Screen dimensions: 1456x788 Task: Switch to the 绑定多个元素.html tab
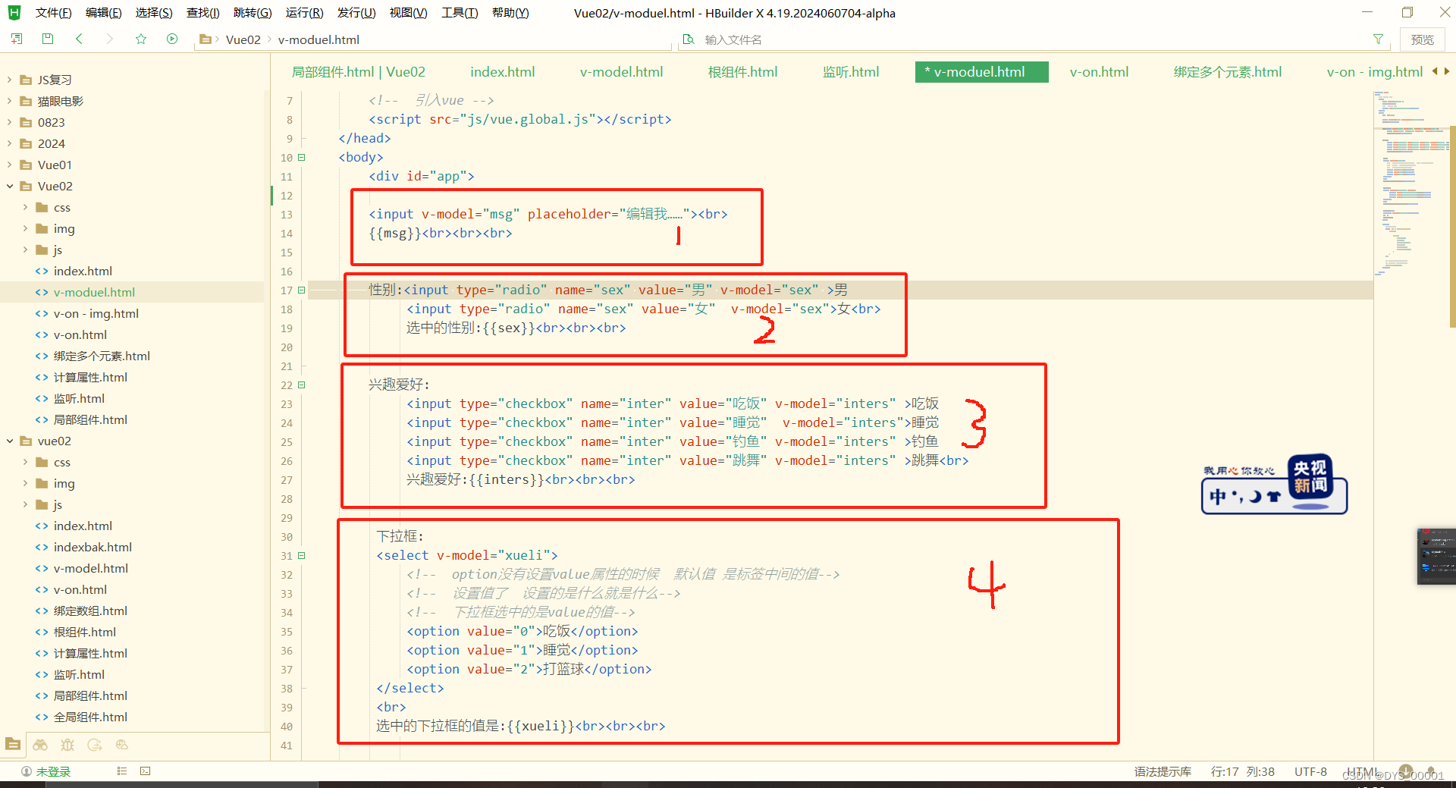[x=1228, y=72]
